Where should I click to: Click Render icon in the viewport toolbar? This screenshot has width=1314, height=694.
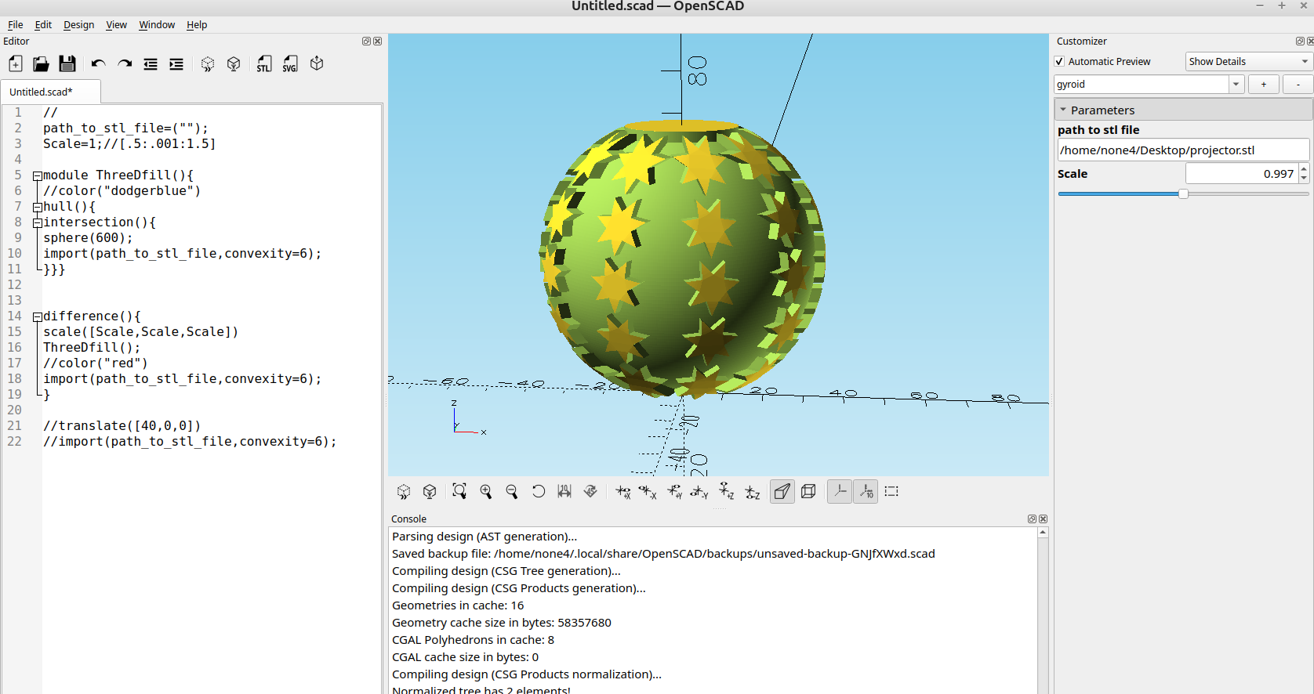pyautogui.click(x=430, y=491)
